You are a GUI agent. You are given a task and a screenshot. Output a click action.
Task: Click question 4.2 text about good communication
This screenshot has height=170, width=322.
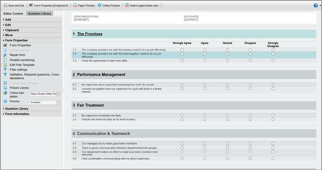tap(119, 148)
